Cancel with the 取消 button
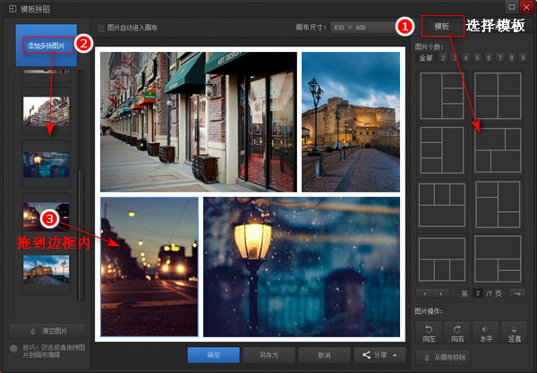 (324, 355)
